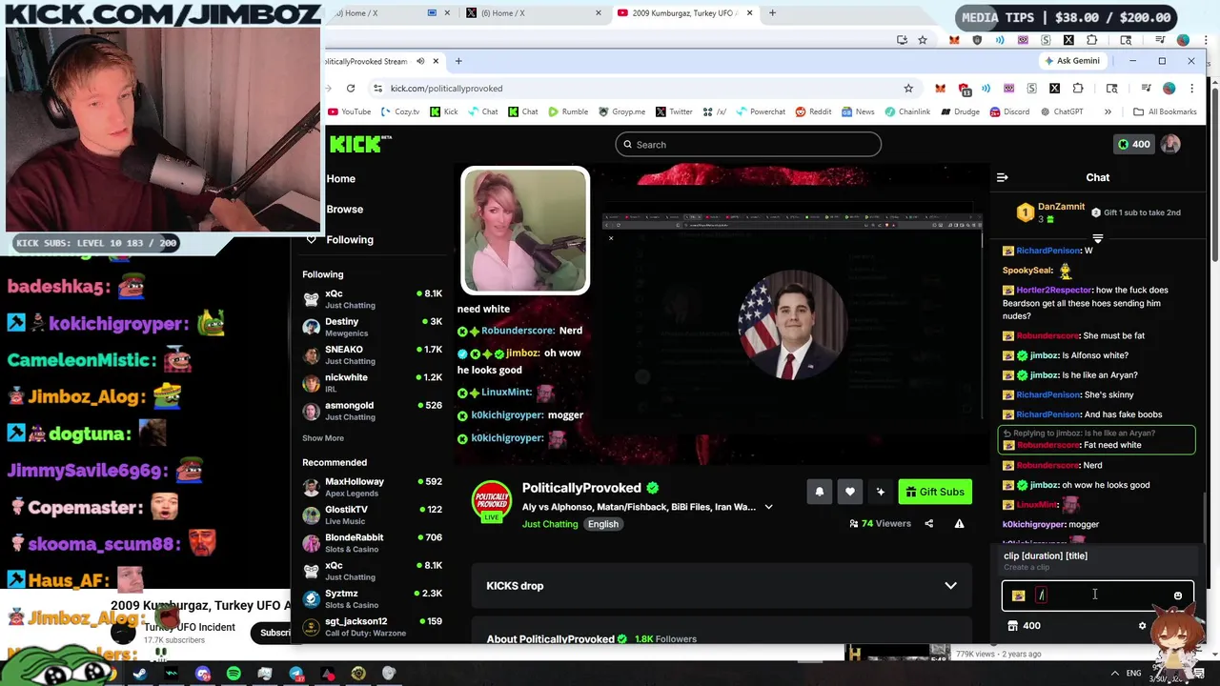
Task: Collapse the chat panel with the arrow icon
Action: coord(1002,177)
